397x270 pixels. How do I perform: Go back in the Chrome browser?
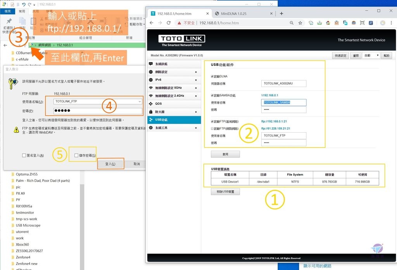click(152, 23)
